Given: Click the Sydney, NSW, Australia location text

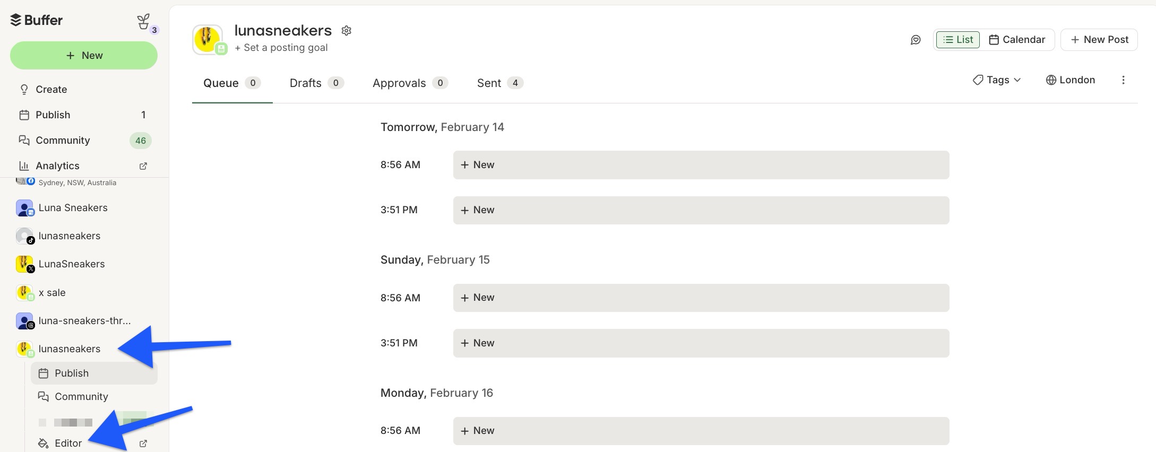Looking at the screenshot, I should (x=77, y=182).
